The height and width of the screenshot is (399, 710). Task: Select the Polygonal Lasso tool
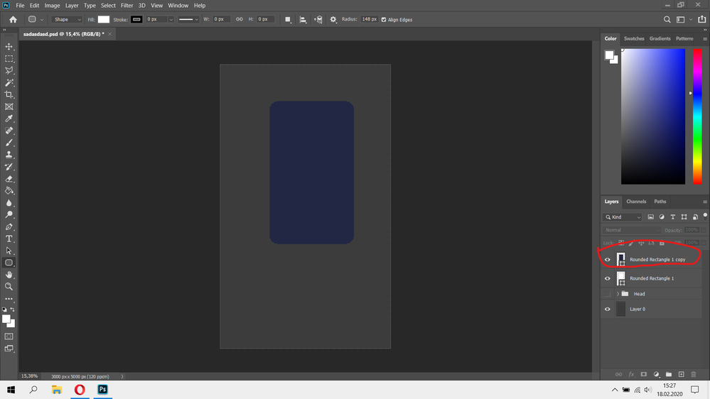coord(9,70)
